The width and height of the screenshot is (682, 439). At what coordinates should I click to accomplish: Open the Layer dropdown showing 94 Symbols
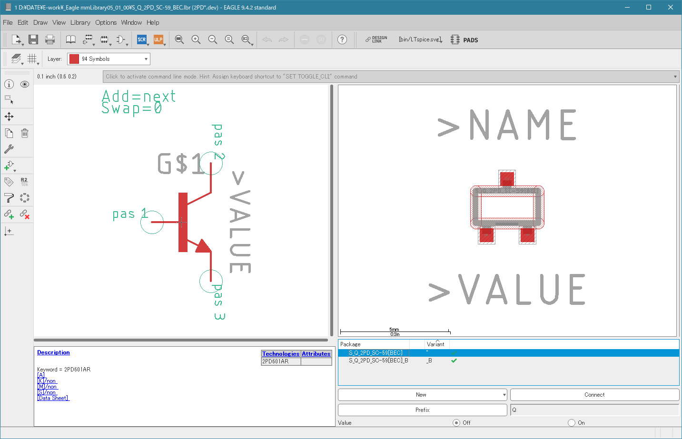pyautogui.click(x=109, y=59)
